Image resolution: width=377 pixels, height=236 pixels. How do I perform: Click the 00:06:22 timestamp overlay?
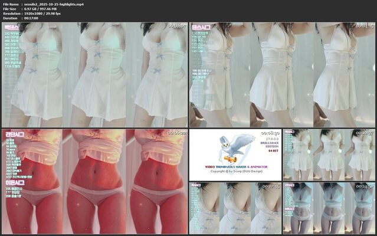[176, 133]
